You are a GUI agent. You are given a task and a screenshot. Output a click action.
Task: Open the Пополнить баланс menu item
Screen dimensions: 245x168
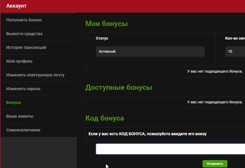tap(24, 20)
